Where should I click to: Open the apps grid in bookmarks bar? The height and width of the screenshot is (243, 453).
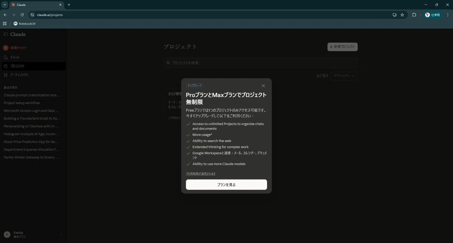5,23
